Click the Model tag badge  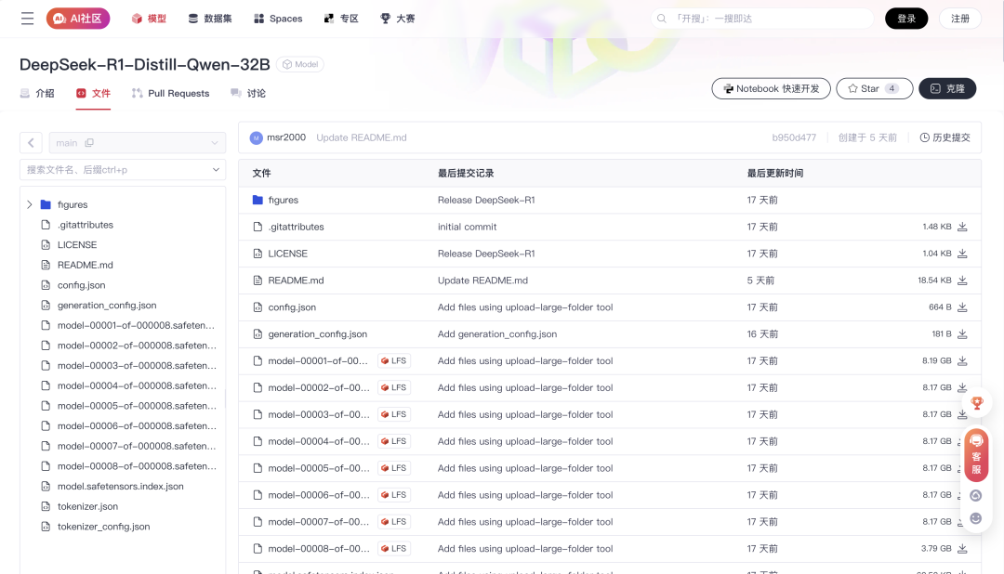coord(300,65)
